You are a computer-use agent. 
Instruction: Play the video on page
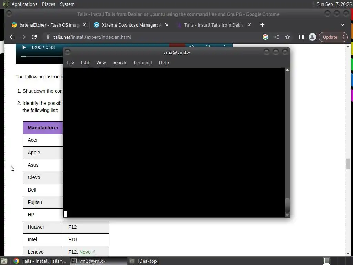pyautogui.click(x=24, y=47)
